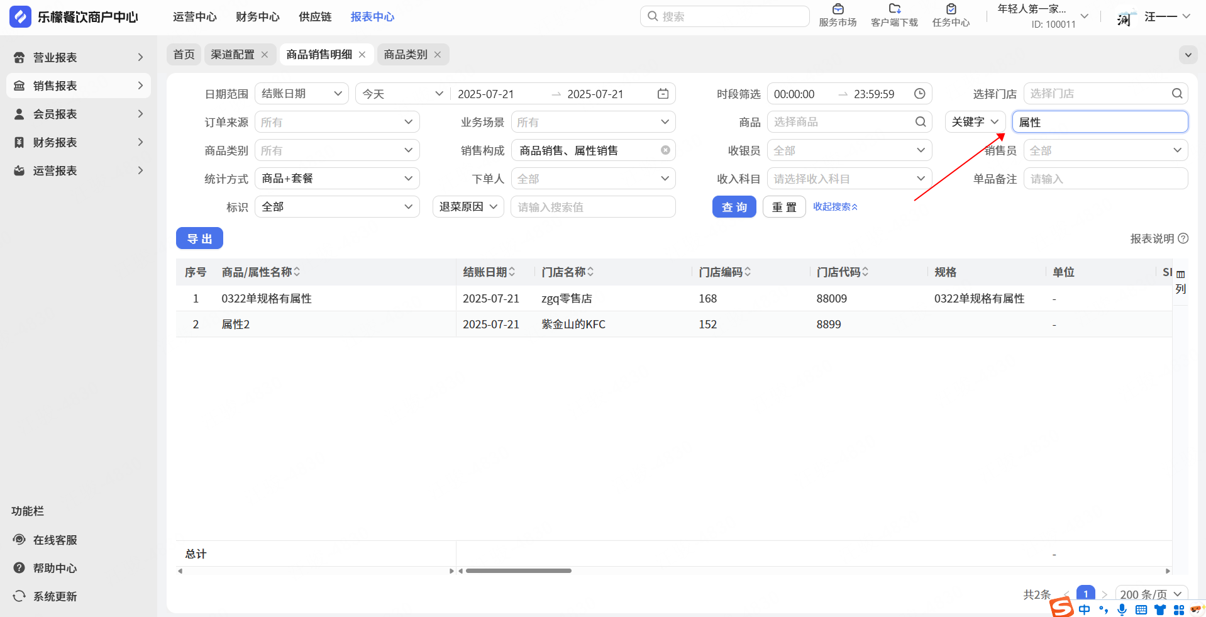The width and height of the screenshot is (1206, 617).
Task: Sort by 门店编码 column arrows
Action: (x=748, y=272)
